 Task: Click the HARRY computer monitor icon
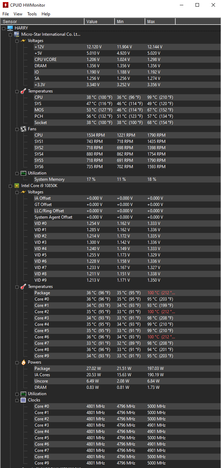tap(10, 28)
